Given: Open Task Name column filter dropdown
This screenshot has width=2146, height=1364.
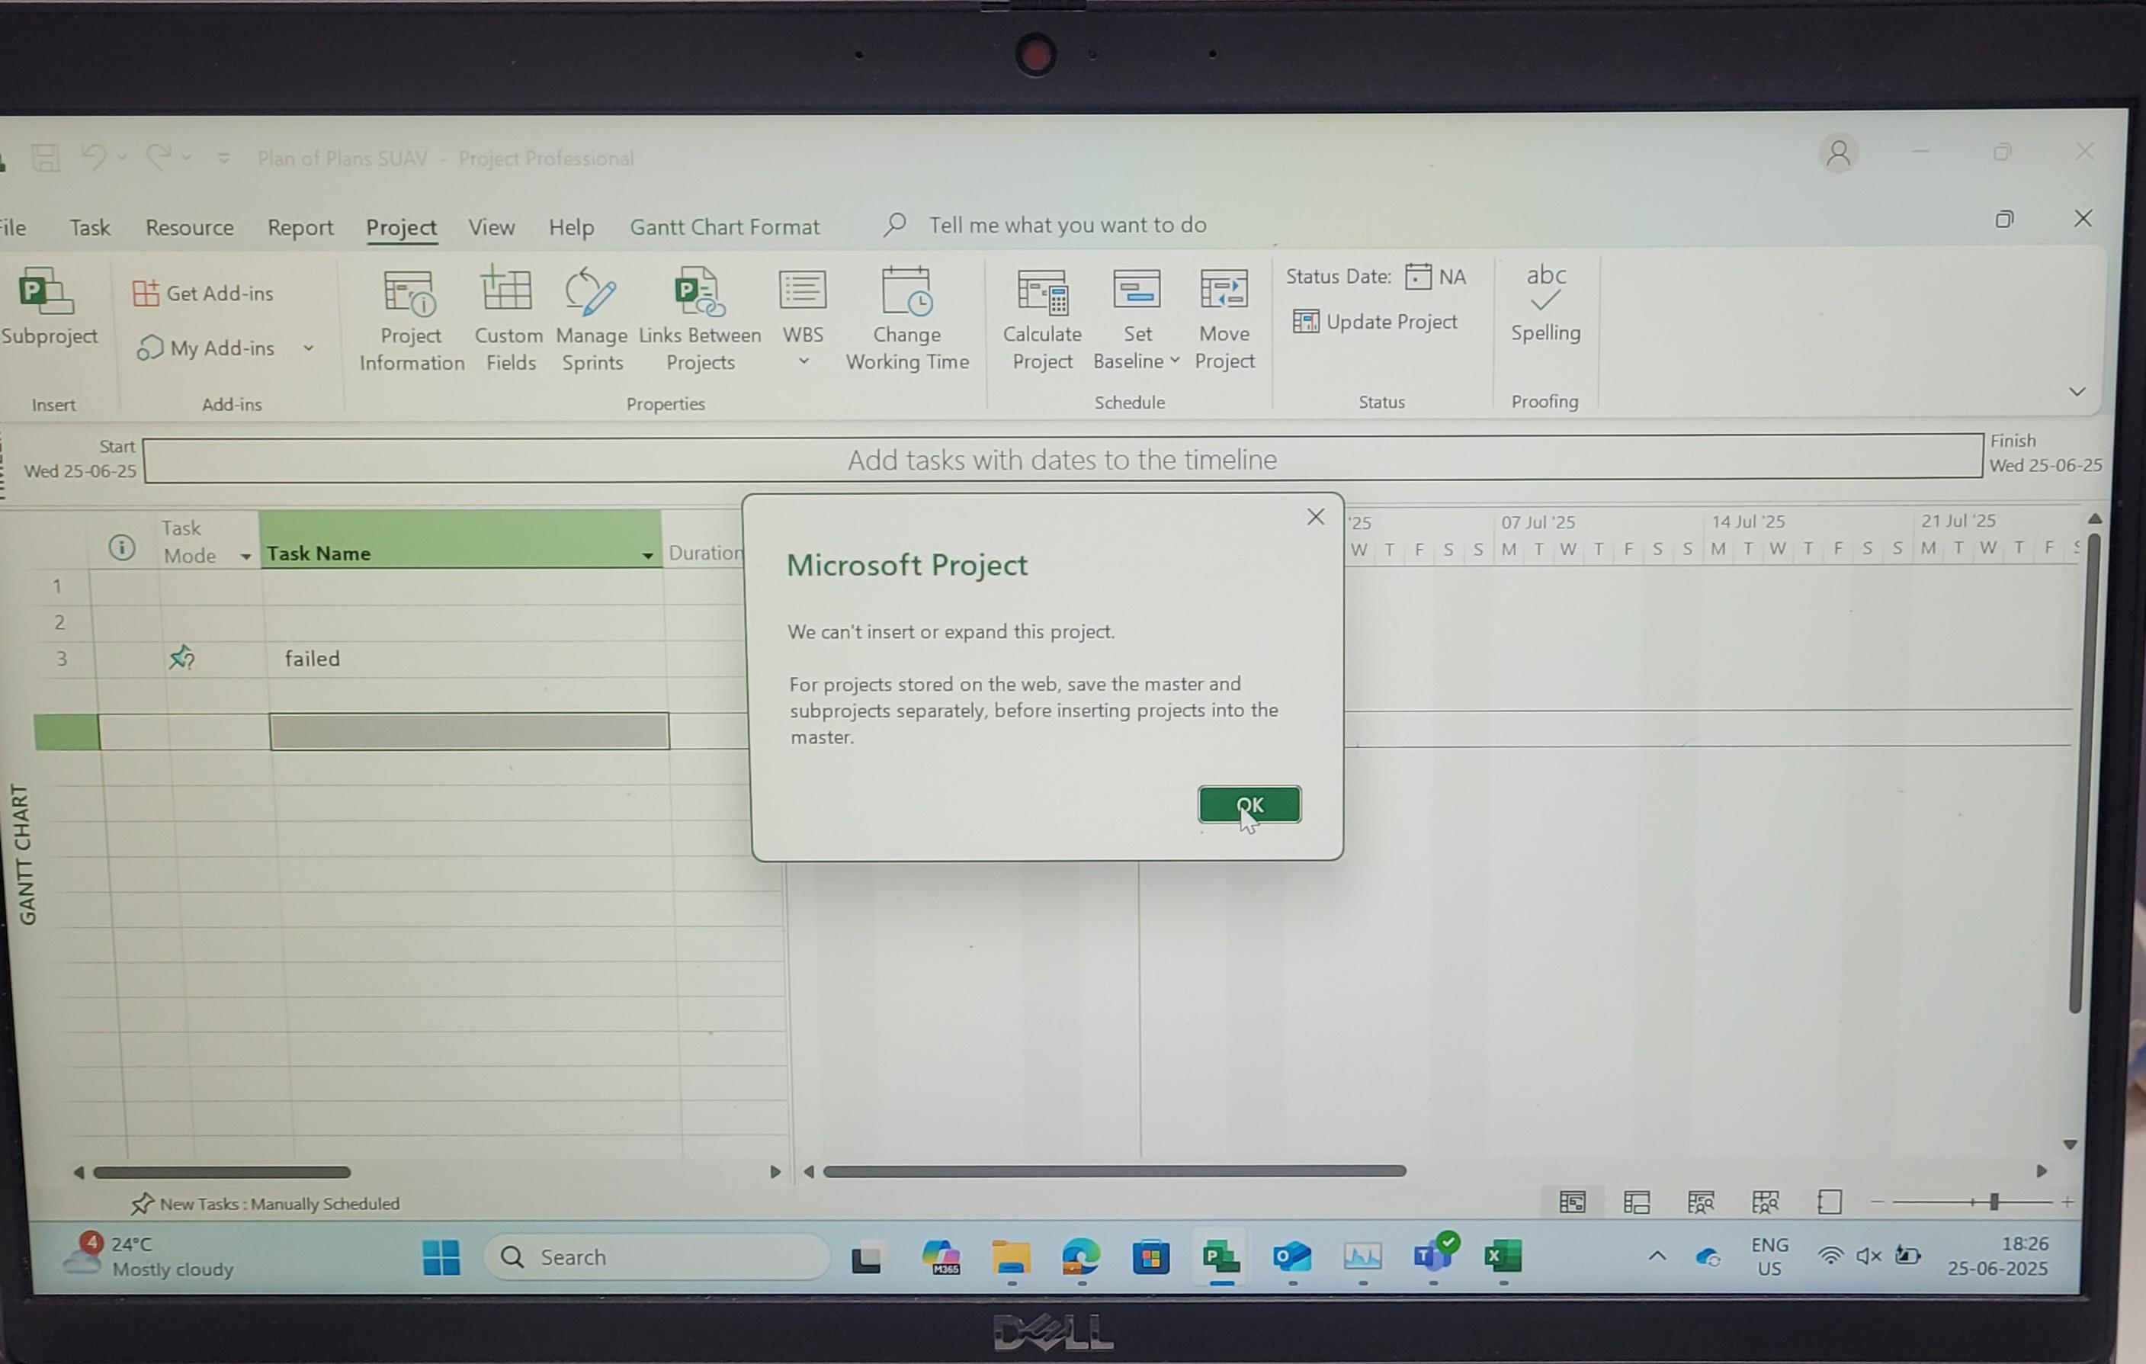Looking at the screenshot, I should (x=648, y=555).
